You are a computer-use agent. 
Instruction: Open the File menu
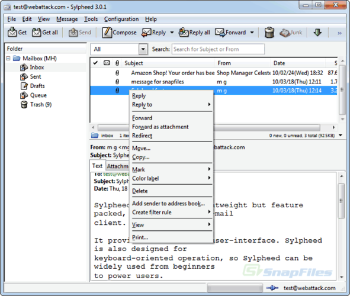click(x=11, y=19)
